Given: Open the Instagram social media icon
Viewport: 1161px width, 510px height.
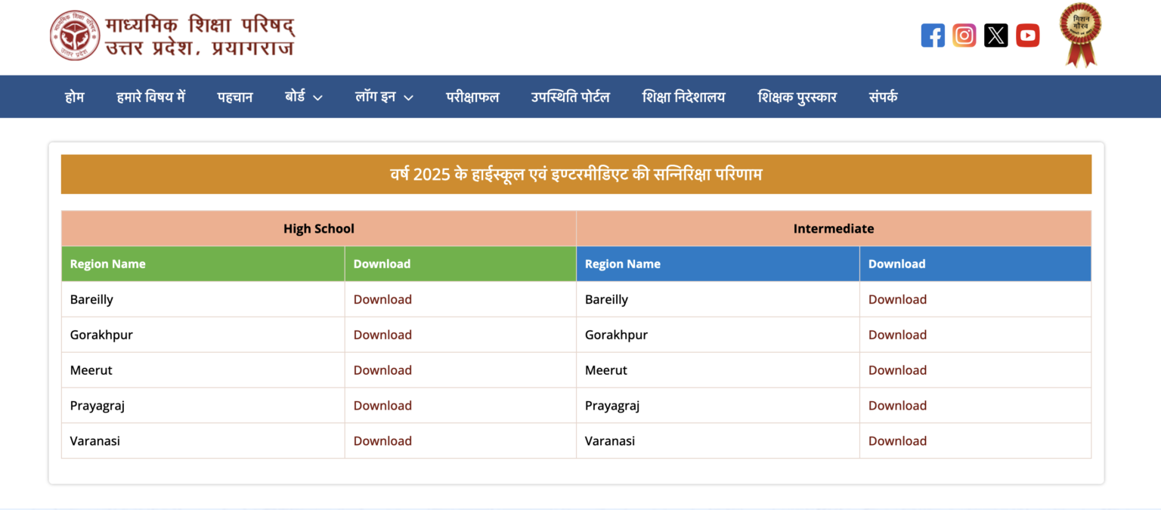Looking at the screenshot, I should click(x=964, y=35).
